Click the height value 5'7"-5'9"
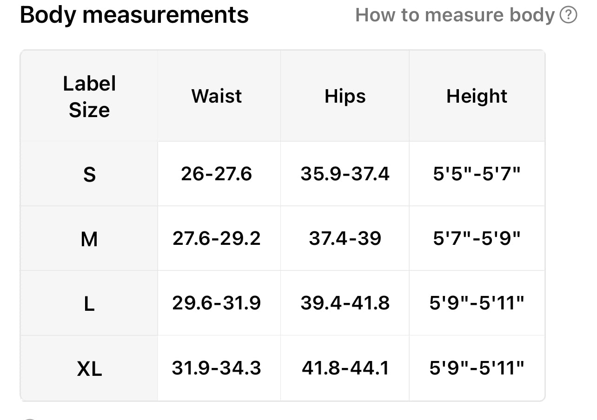The width and height of the screenshot is (597, 420). pos(477,239)
